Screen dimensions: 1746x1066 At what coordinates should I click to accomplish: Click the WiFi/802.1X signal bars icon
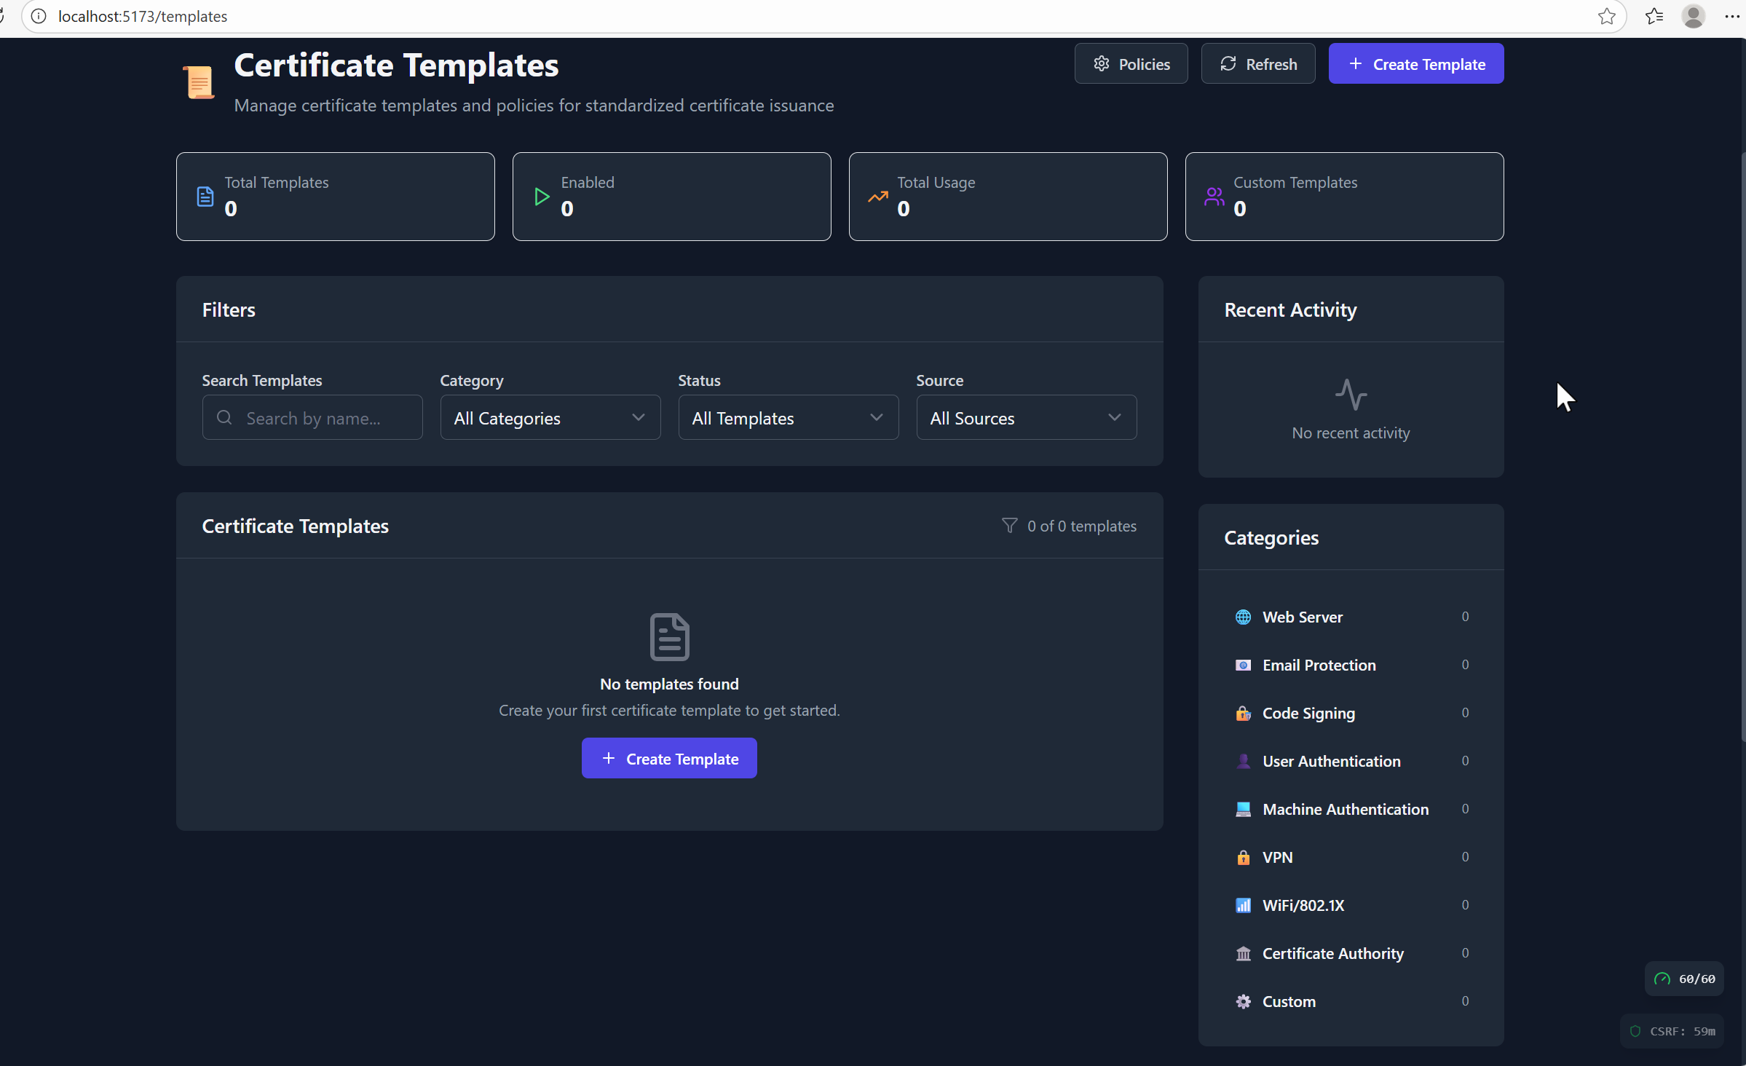click(1243, 905)
